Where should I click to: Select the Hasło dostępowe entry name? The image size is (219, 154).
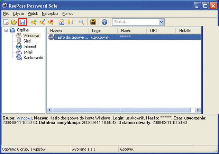click(x=71, y=37)
